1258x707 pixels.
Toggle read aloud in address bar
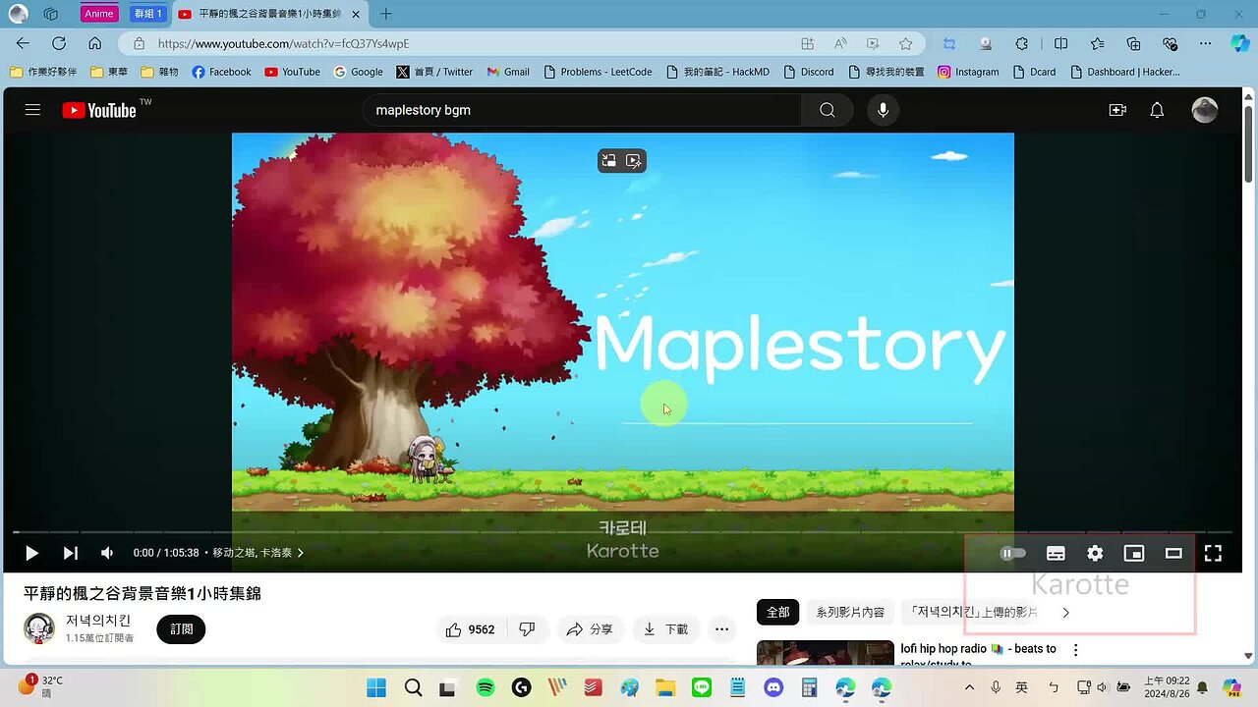pyautogui.click(x=840, y=43)
